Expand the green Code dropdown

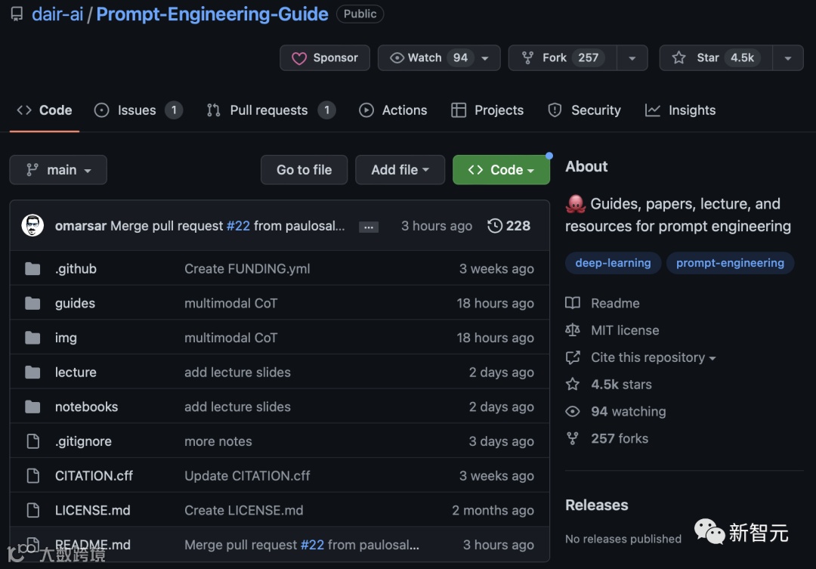tap(500, 170)
